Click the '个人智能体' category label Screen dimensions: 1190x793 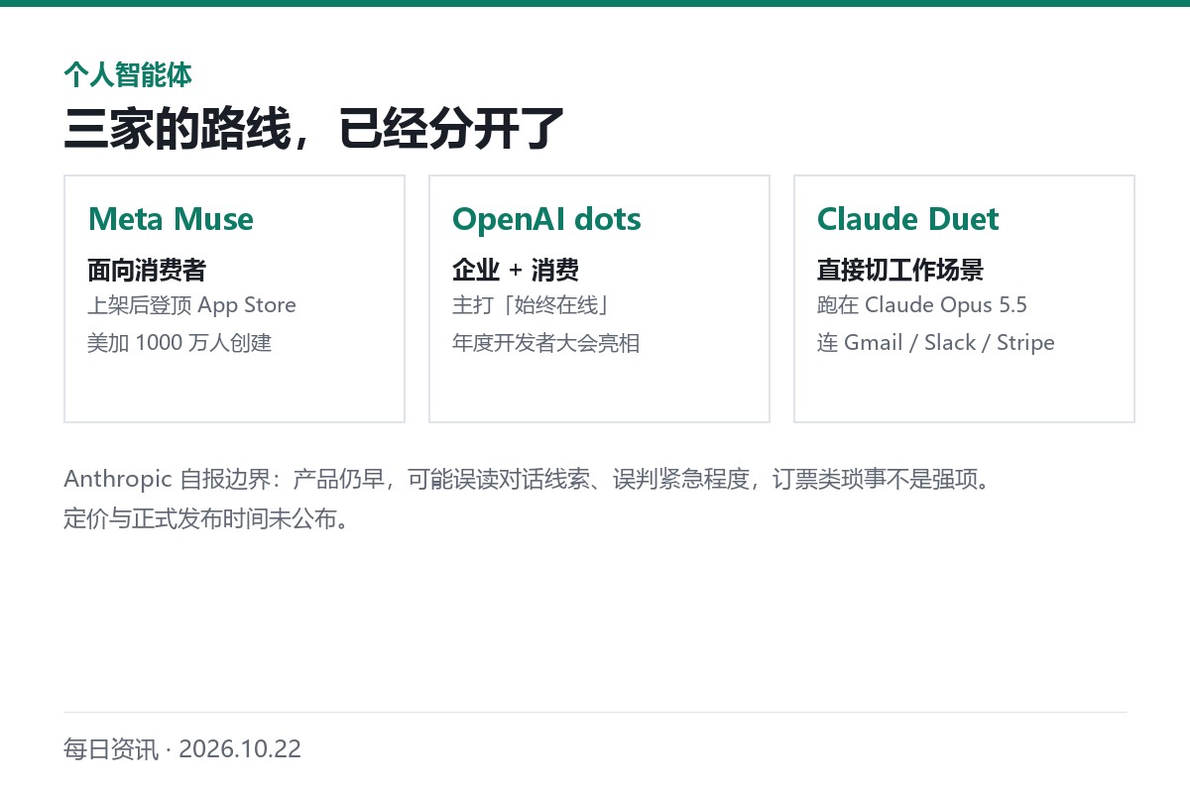pyautogui.click(x=128, y=74)
